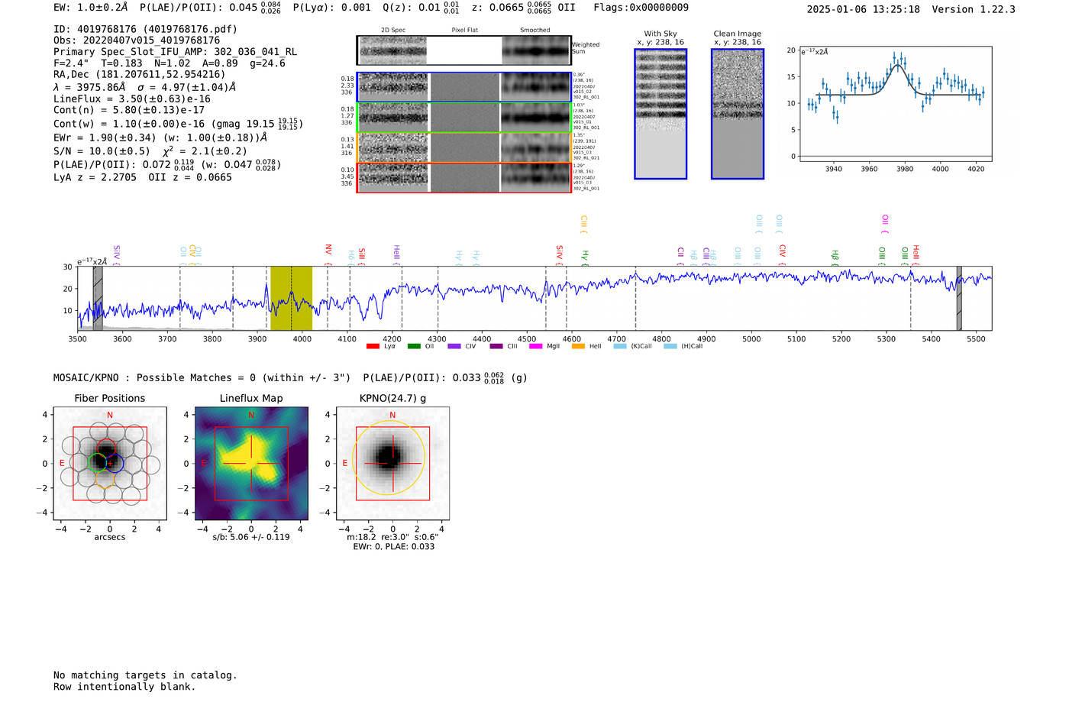Click the EWr: 0. PLAE: 0.033 caption

coord(393,547)
